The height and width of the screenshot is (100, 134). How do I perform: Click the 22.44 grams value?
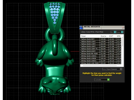coord(103,44)
